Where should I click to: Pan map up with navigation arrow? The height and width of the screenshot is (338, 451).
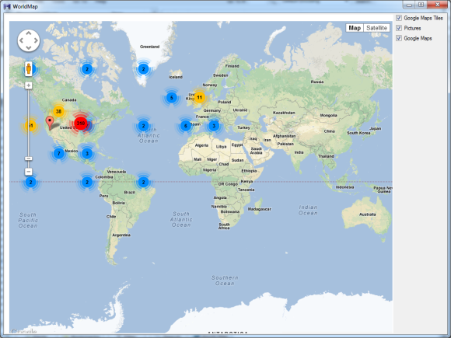click(29, 33)
